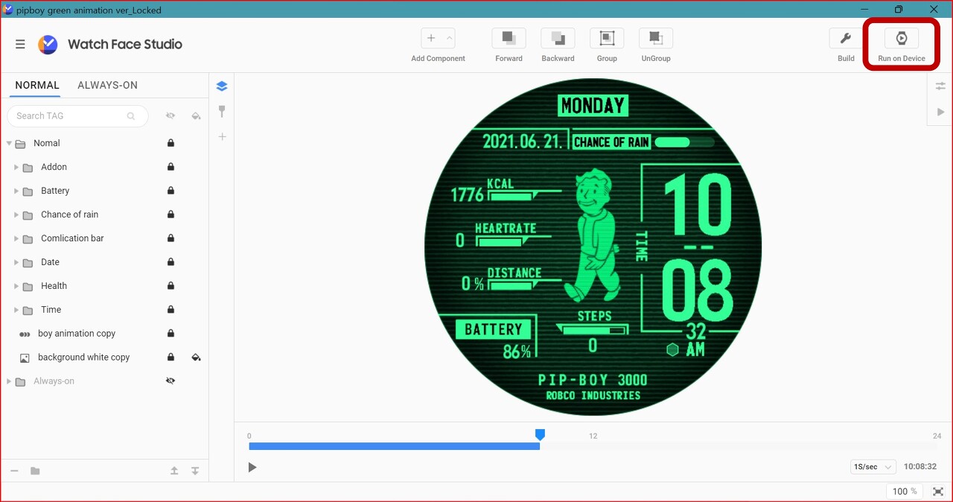Toggle lock on Chance of rain
This screenshot has height=502, width=953.
tap(170, 215)
